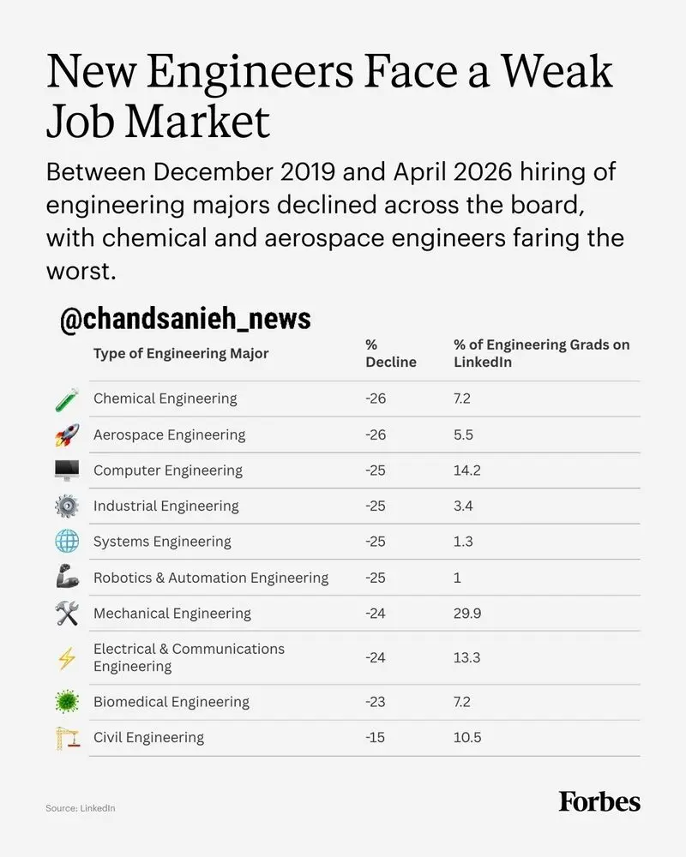Click the hammer and wrench icon
The height and width of the screenshot is (857, 686).
[67, 614]
